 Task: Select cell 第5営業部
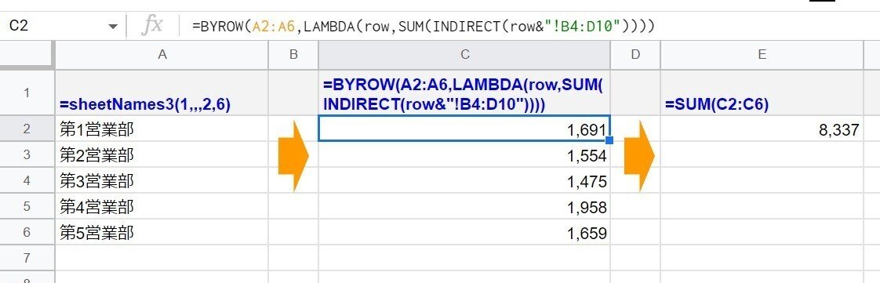coord(162,232)
